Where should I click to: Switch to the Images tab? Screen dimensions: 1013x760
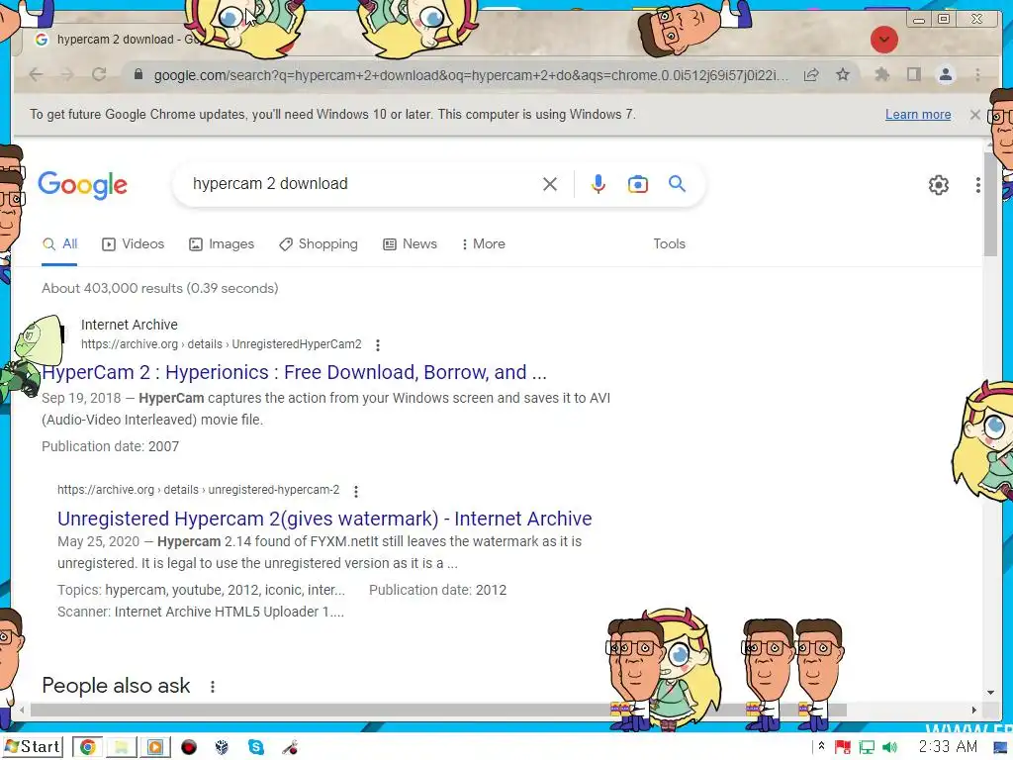pyautogui.click(x=222, y=244)
